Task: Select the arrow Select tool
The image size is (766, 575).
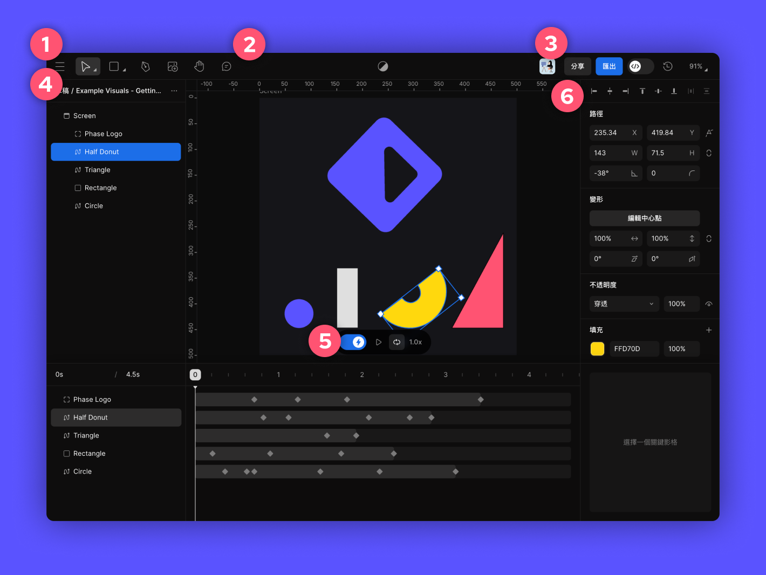Action: click(85, 66)
